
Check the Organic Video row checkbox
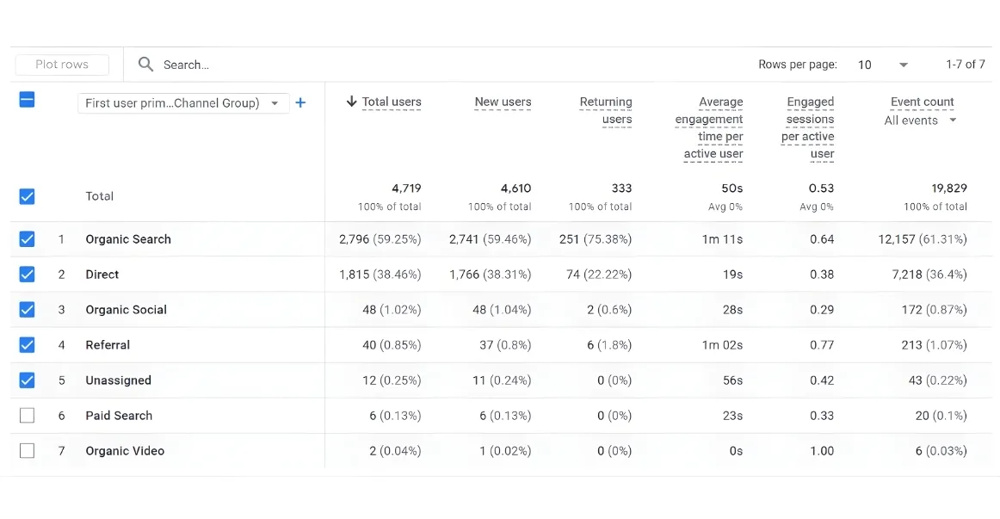[27, 451]
